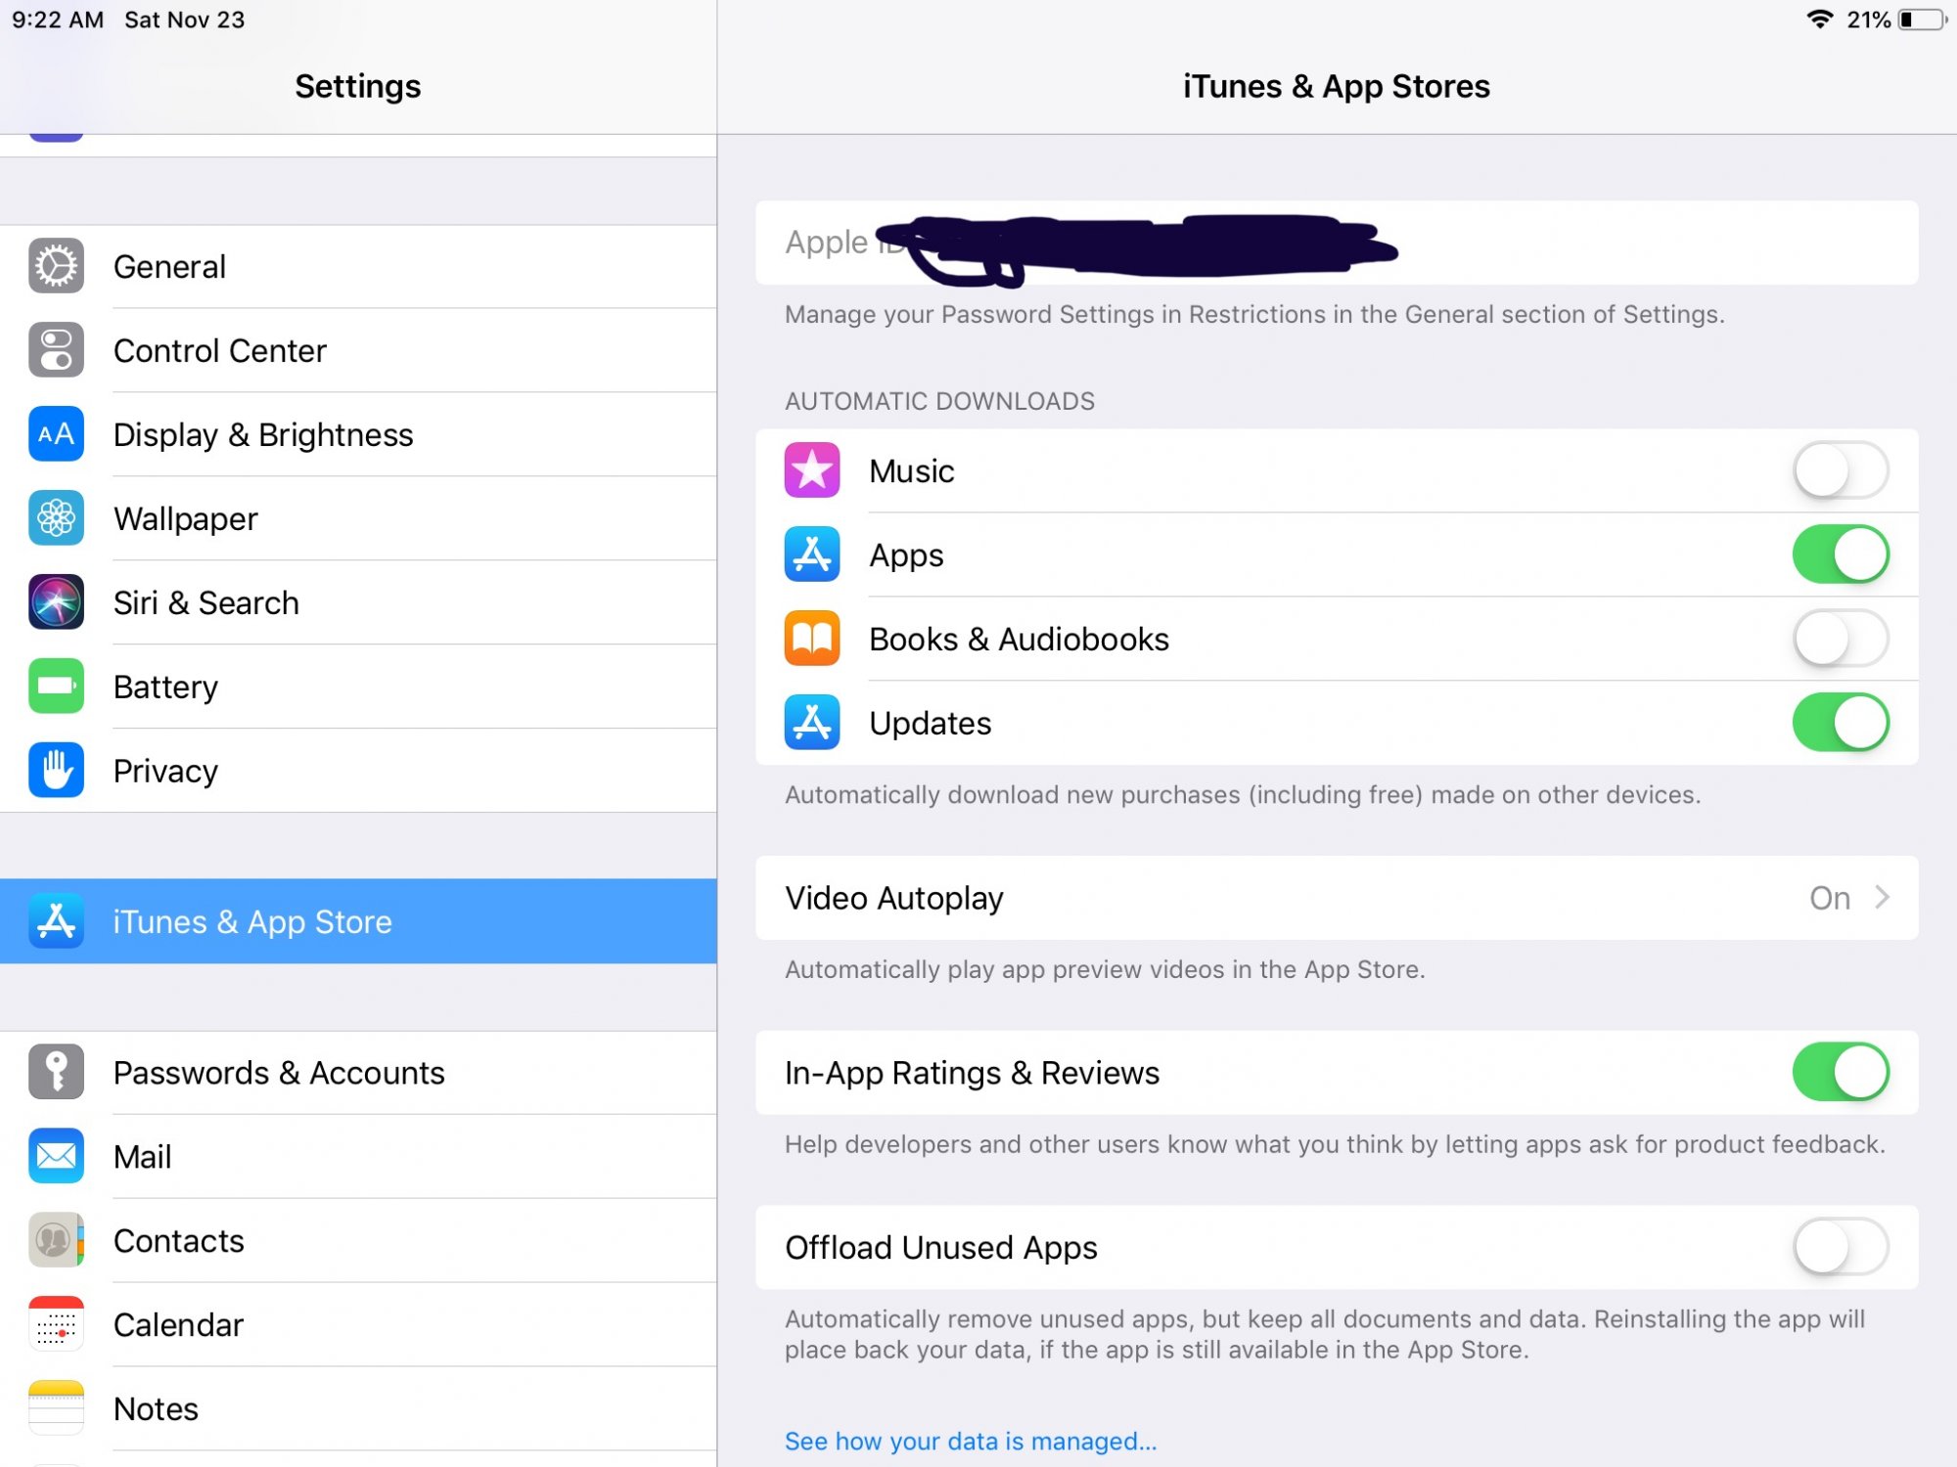The width and height of the screenshot is (1957, 1467).
Task: Tap the 9:22 AM clock
Action: click(58, 20)
